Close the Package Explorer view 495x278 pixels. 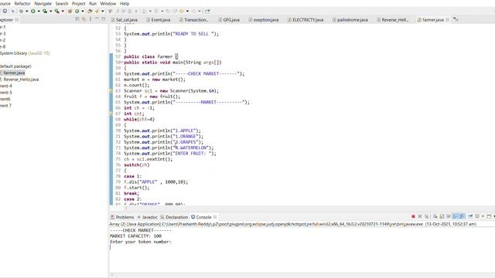click(17, 20)
